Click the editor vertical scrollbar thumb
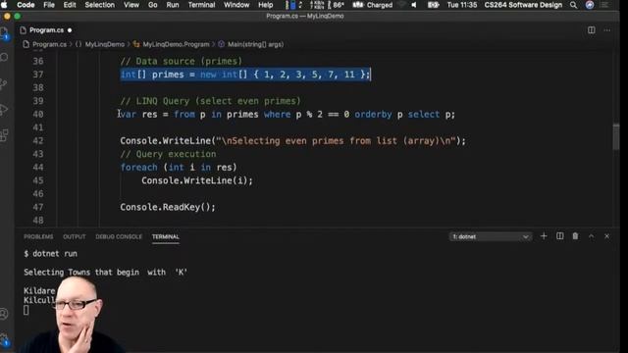 pyautogui.click(x=616, y=136)
